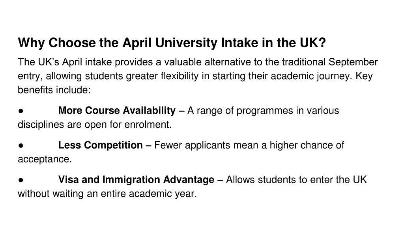Viewport: 404px width, 227px height.
Task: Select the second bullet point marker
Action: 21,145
